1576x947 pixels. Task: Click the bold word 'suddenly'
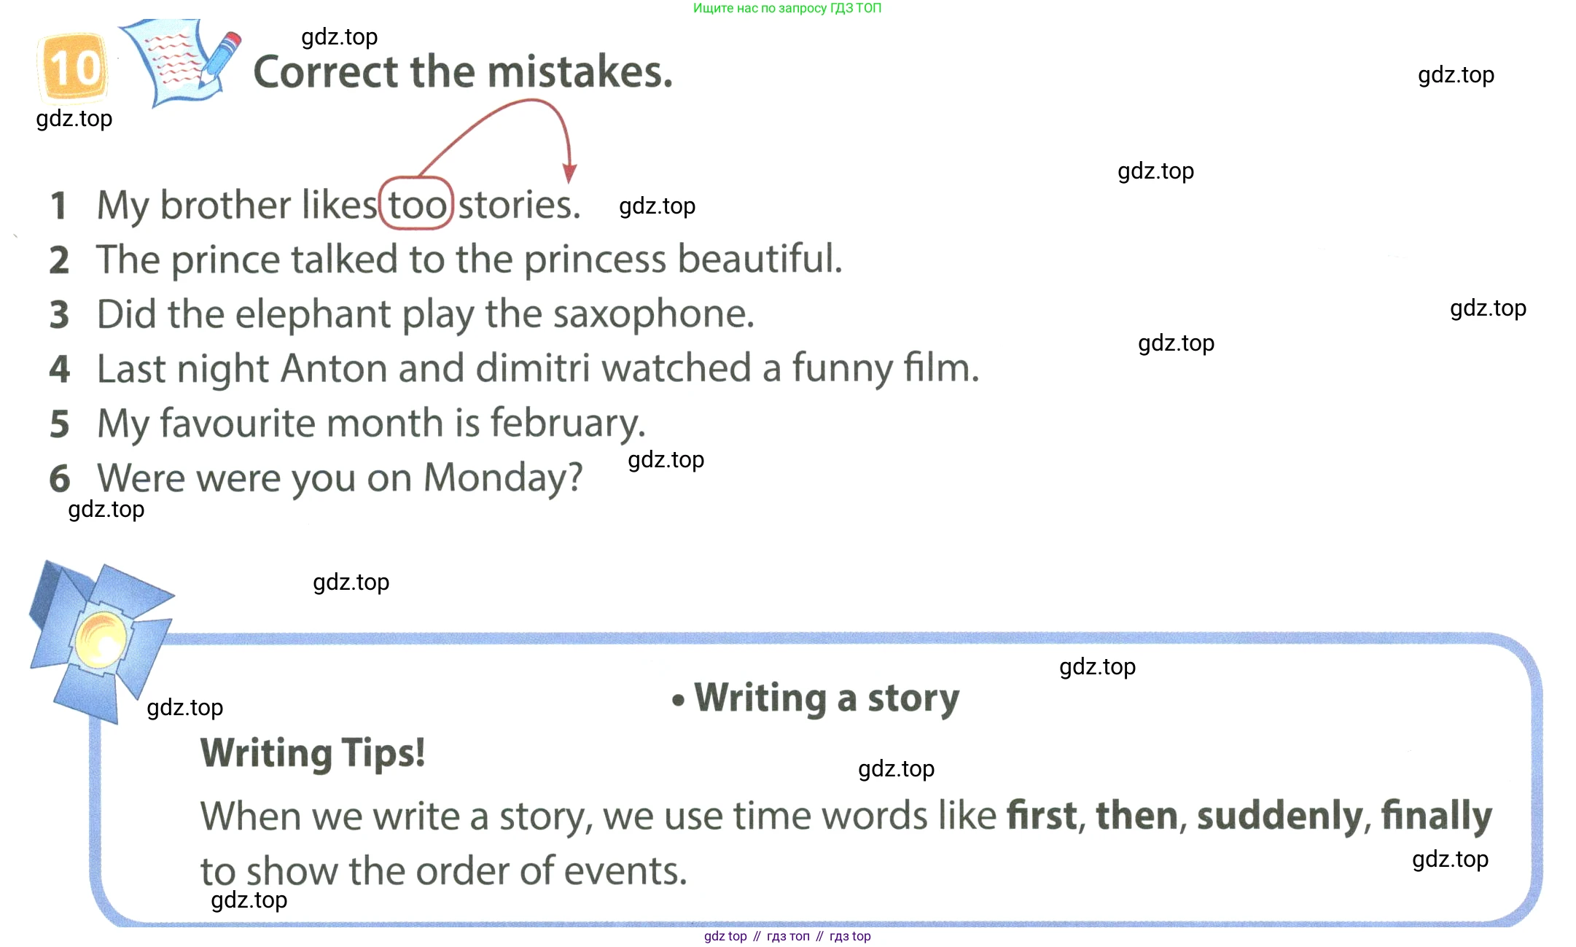tap(1280, 816)
